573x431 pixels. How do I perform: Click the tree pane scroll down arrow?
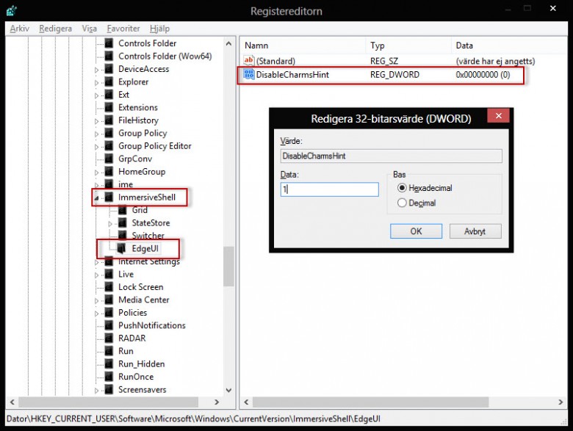click(228, 390)
